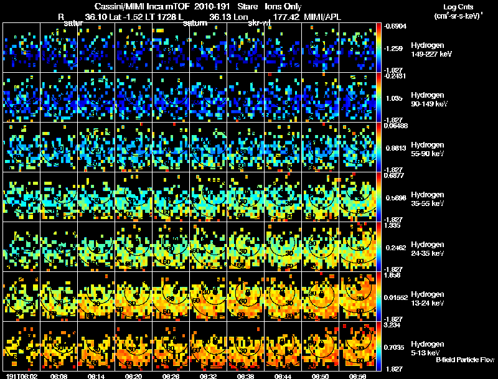Click the 06:26 time label

[x=171, y=376]
